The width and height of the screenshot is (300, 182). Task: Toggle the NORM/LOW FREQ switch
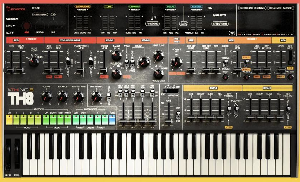tap(132, 63)
